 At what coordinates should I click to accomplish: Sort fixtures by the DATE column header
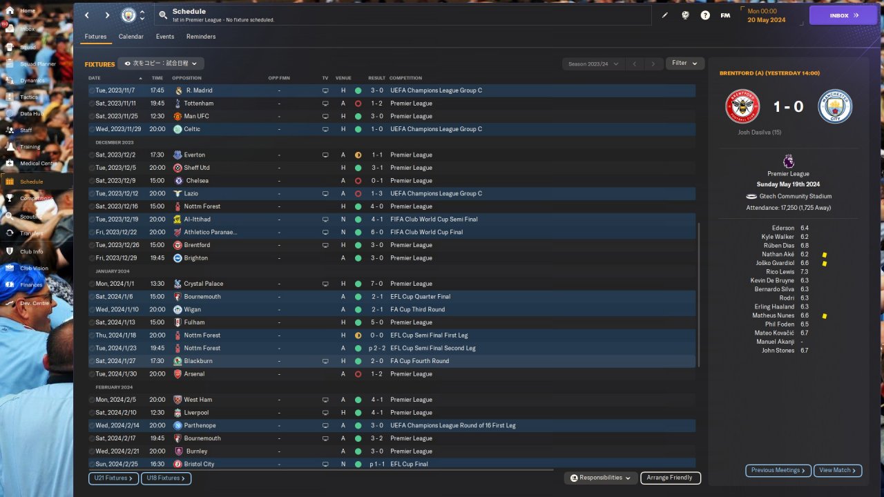pos(95,78)
